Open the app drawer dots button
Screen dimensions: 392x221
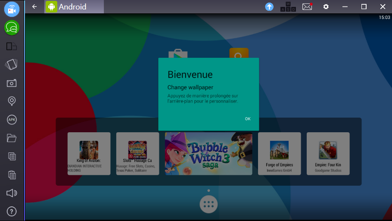pos(208,205)
